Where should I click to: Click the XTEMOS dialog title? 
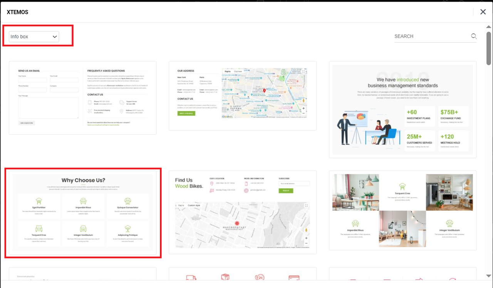tap(18, 12)
